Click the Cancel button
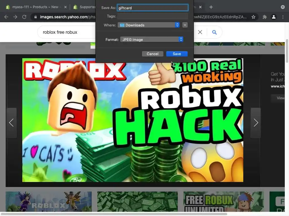289x216 pixels. [x=153, y=54]
